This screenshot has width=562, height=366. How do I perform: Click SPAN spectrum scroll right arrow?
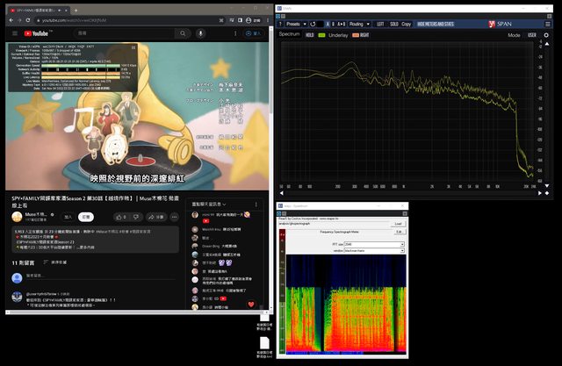[540, 193]
